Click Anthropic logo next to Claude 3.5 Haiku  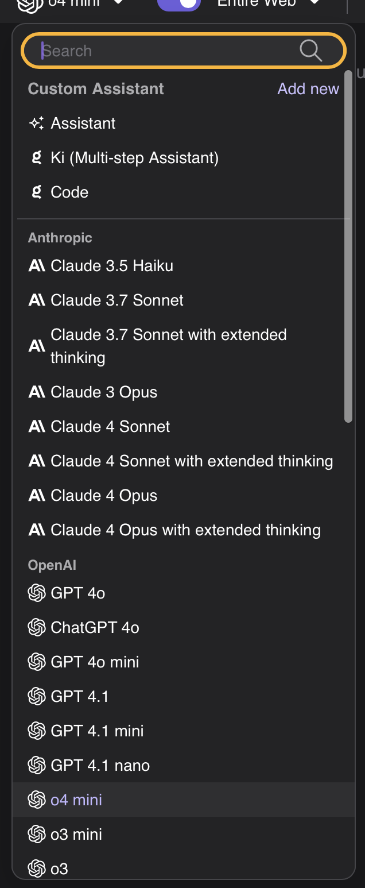point(37,266)
